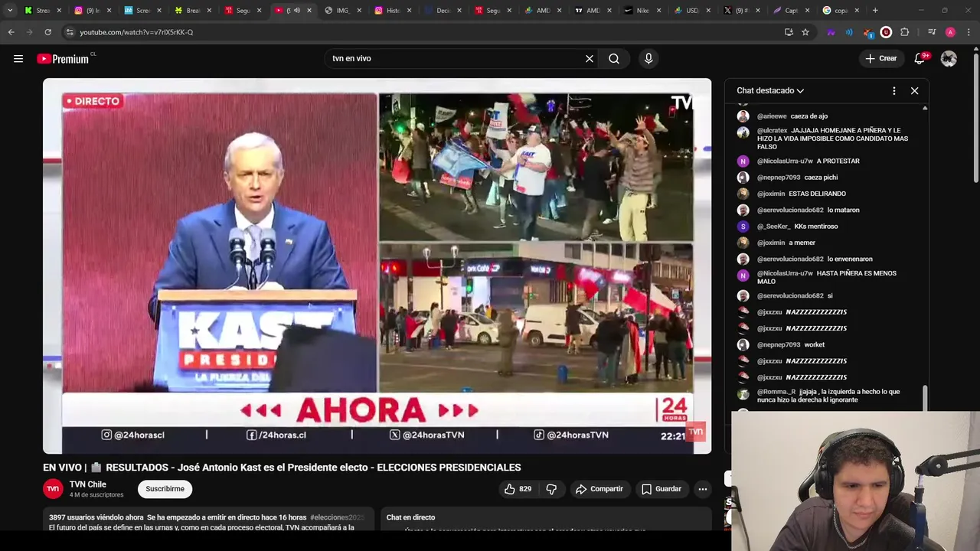The image size is (980, 551).
Task: Close the live chat panel
Action: 914,90
